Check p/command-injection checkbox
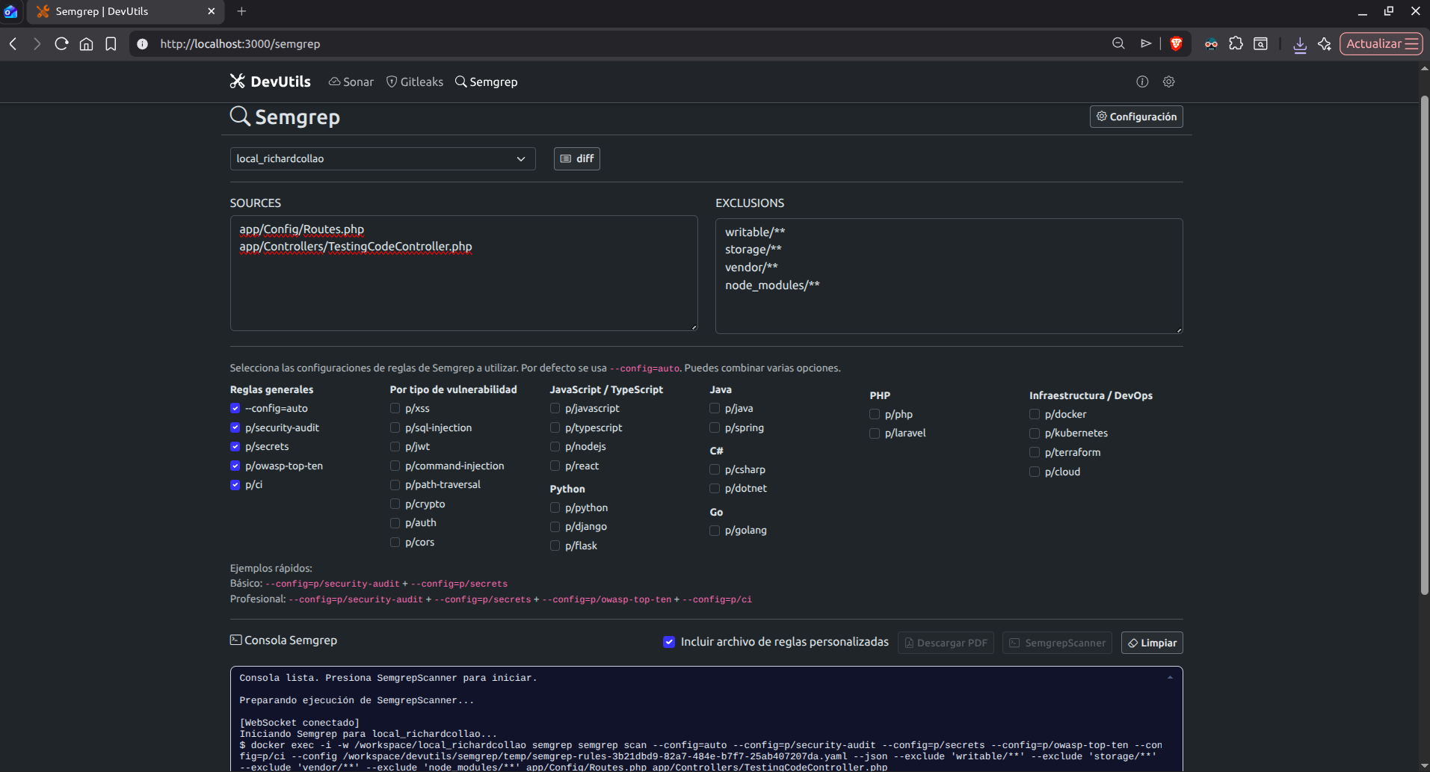This screenshot has width=1430, height=772. click(395, 466)
